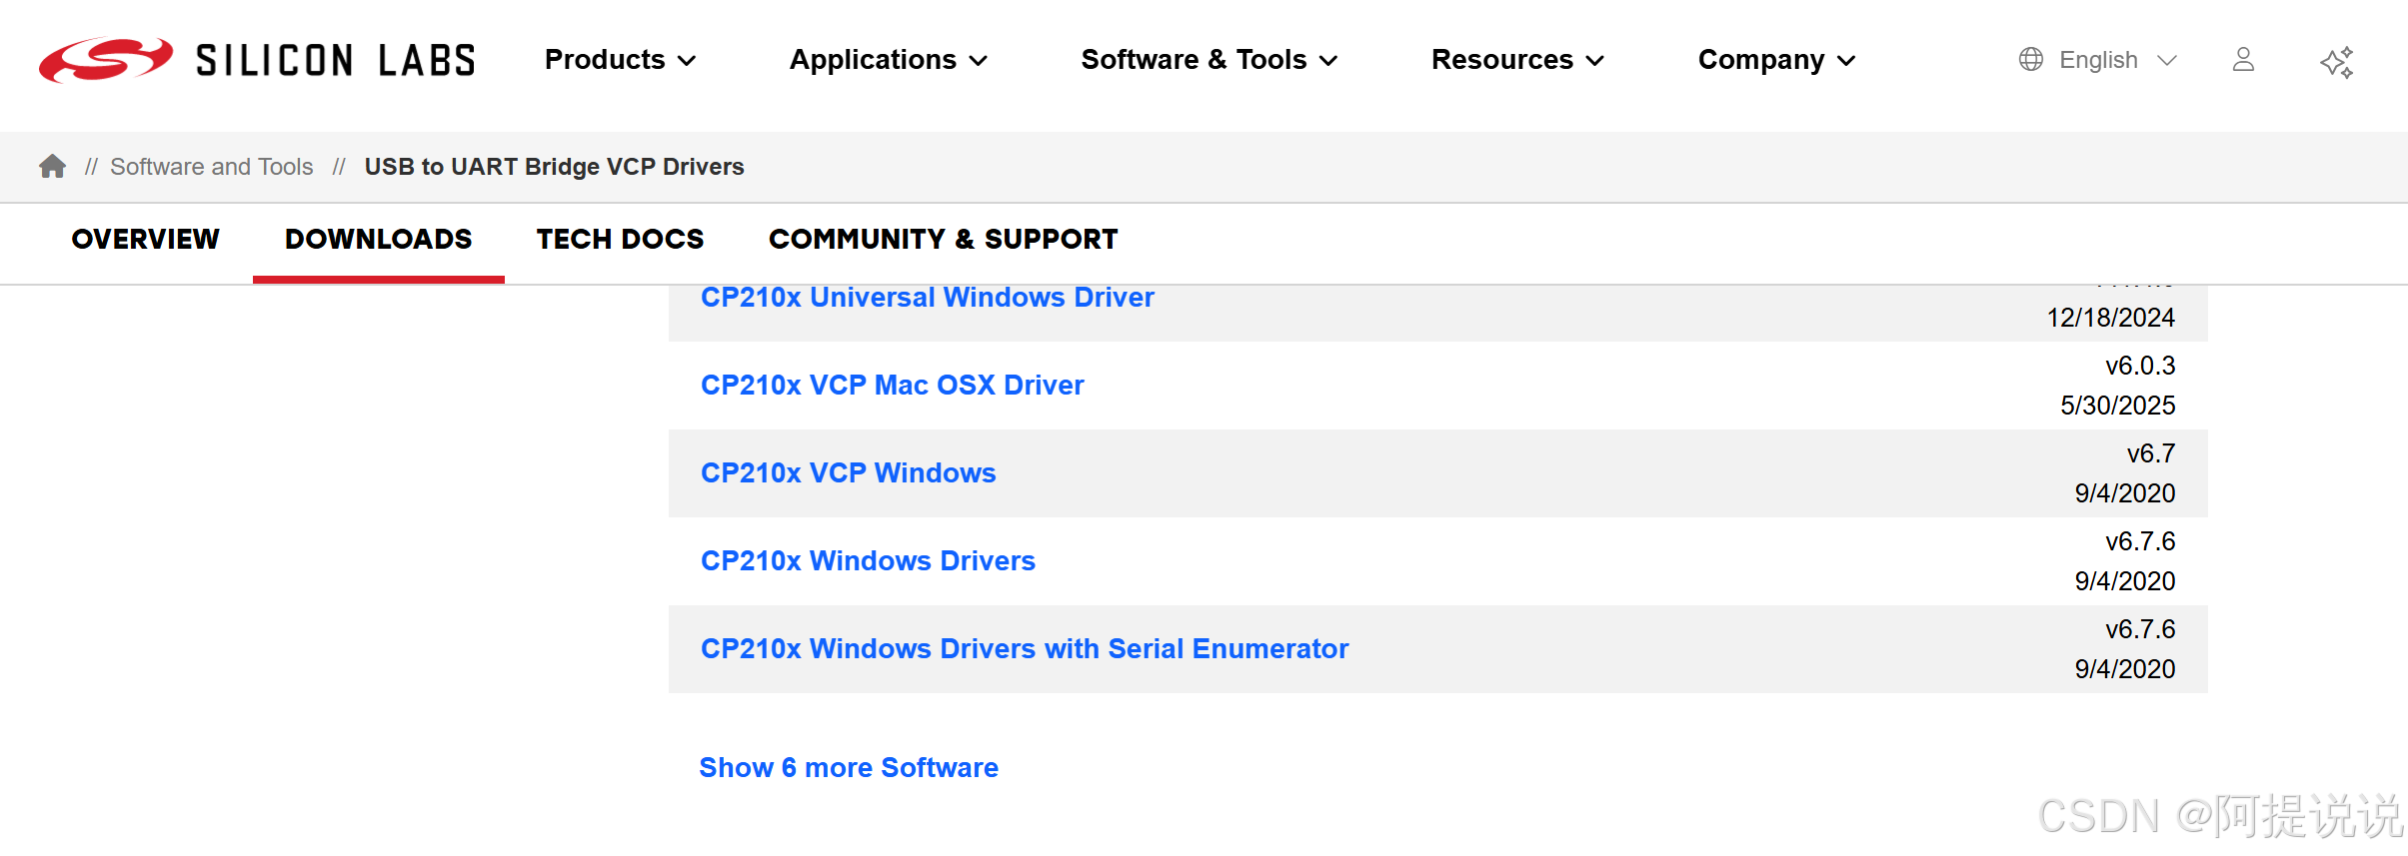
Task: Open the home breadcrumb icon
Action: pyautogui.click(x=53, y=166)
